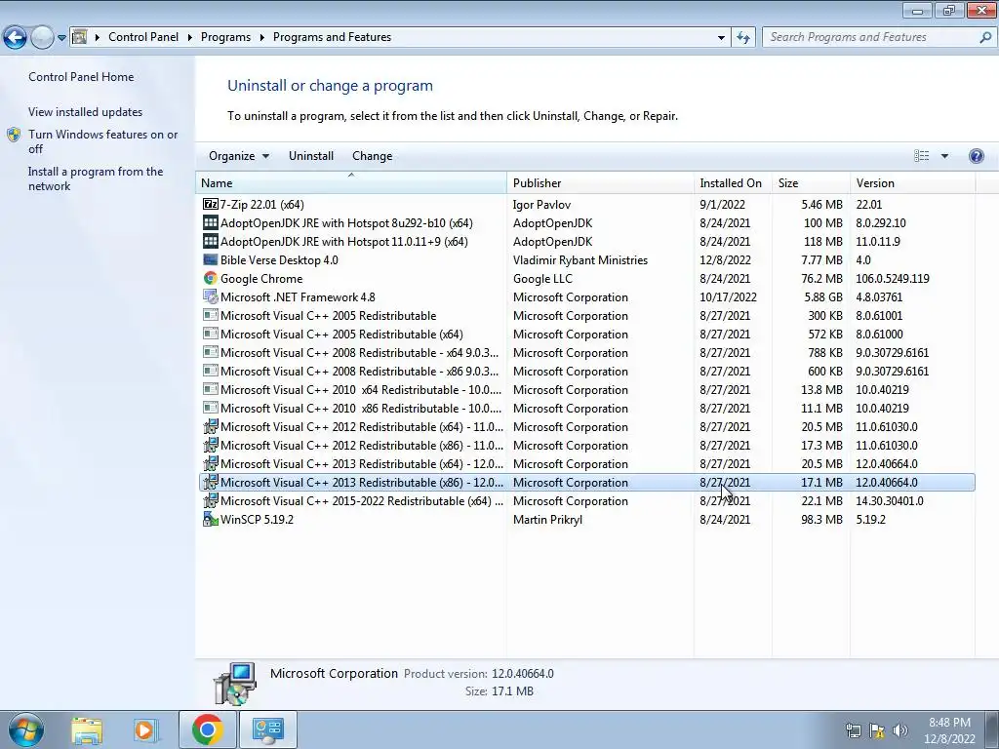The width and height of the screenshot is (999, 749).
Task: Open the Windows Start orb
Action: 26,729
